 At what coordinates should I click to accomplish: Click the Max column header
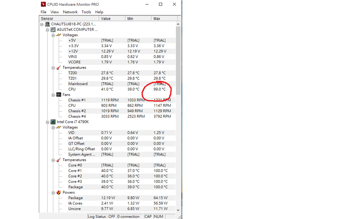coord(164,18)
